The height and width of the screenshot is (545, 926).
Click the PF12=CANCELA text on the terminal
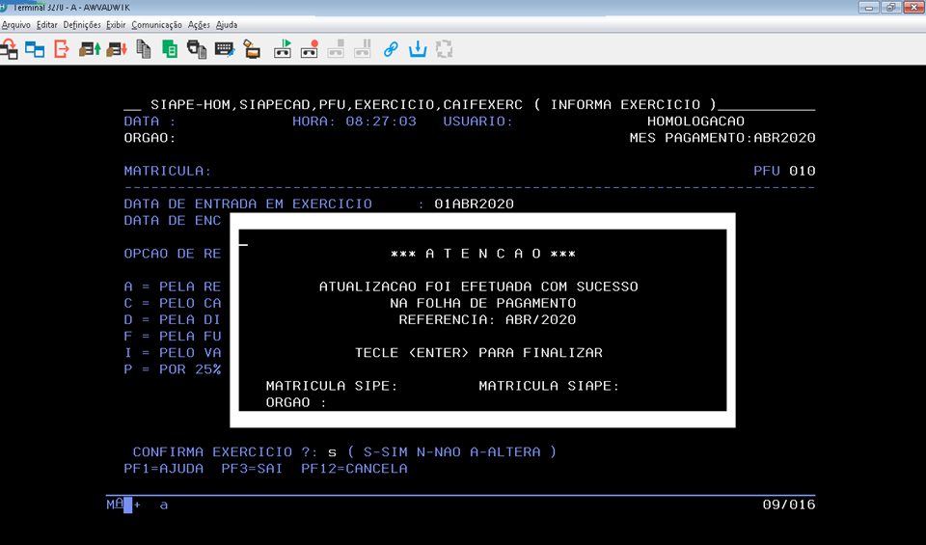tap(354, 469)
